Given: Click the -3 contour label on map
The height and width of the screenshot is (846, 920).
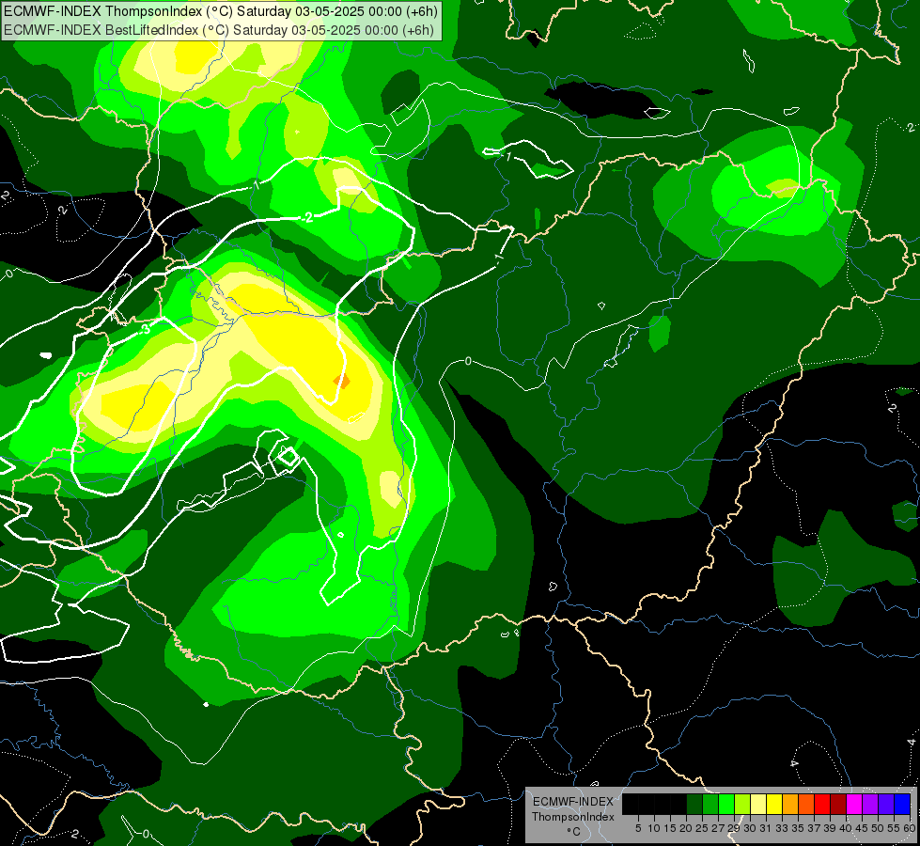Looking at the screenshot, I should point(145,329).
